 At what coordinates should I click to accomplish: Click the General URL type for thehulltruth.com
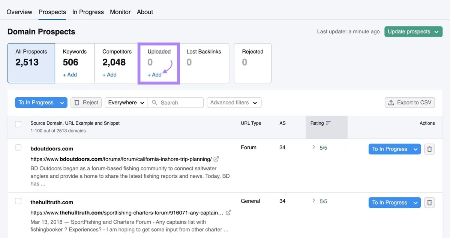(x=250, y=201)
